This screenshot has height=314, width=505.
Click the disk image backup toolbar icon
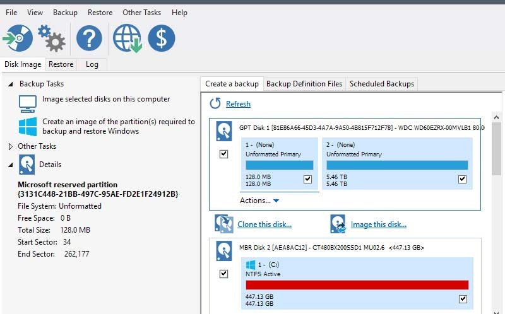click(x=17, y=39)
